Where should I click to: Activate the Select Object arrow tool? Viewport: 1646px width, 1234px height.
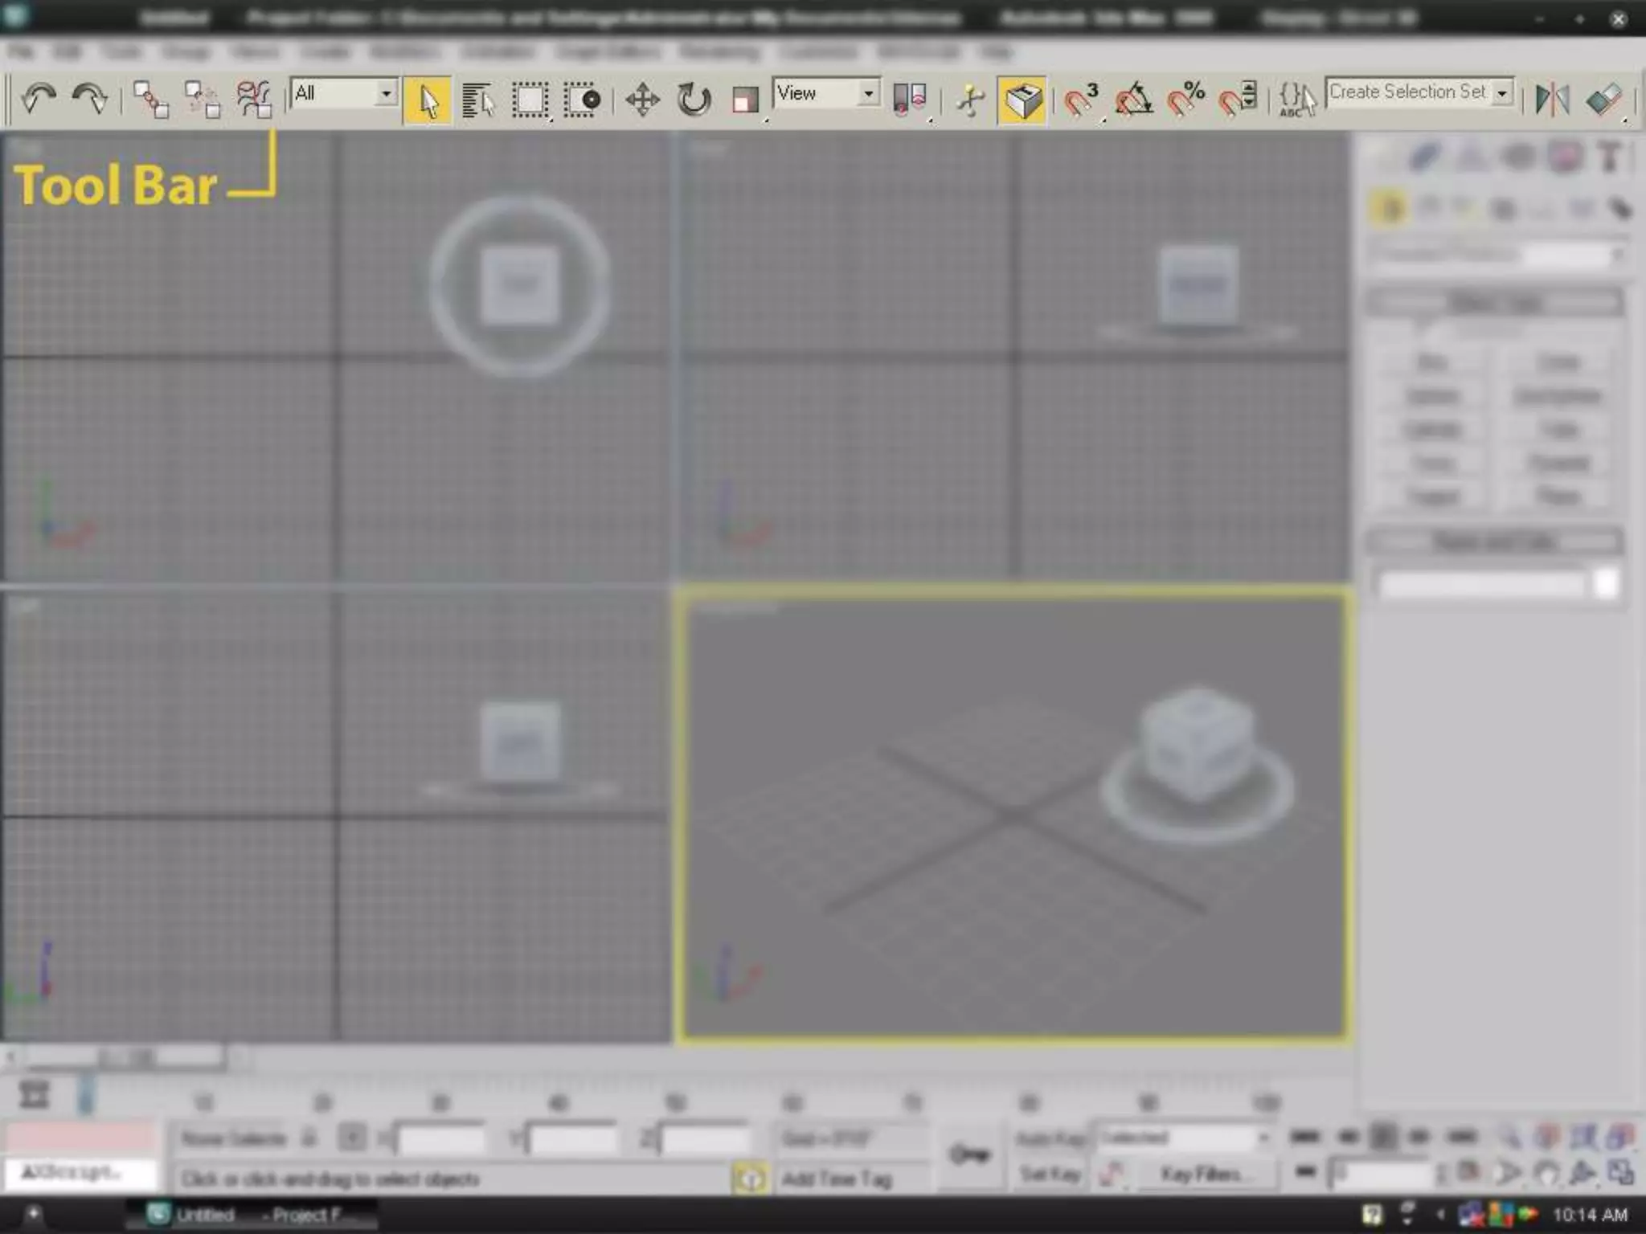coord(427,101)
